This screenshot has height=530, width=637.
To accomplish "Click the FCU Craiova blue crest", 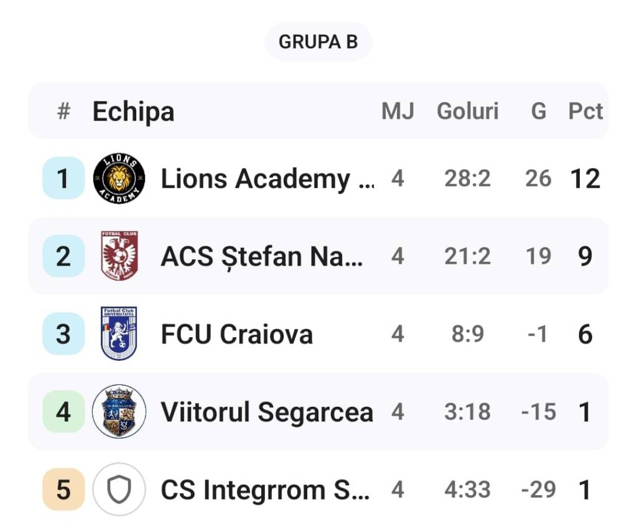I will 119,334.
